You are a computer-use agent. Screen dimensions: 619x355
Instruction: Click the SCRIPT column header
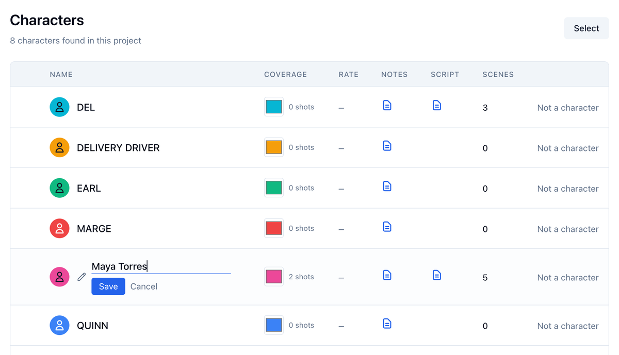(445, 74)
